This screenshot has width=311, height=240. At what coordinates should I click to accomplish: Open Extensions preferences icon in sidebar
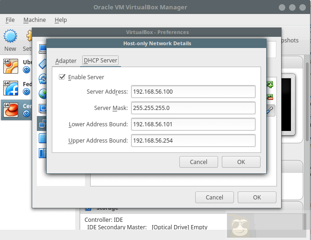pyautogui.click(x=42, y=138)
